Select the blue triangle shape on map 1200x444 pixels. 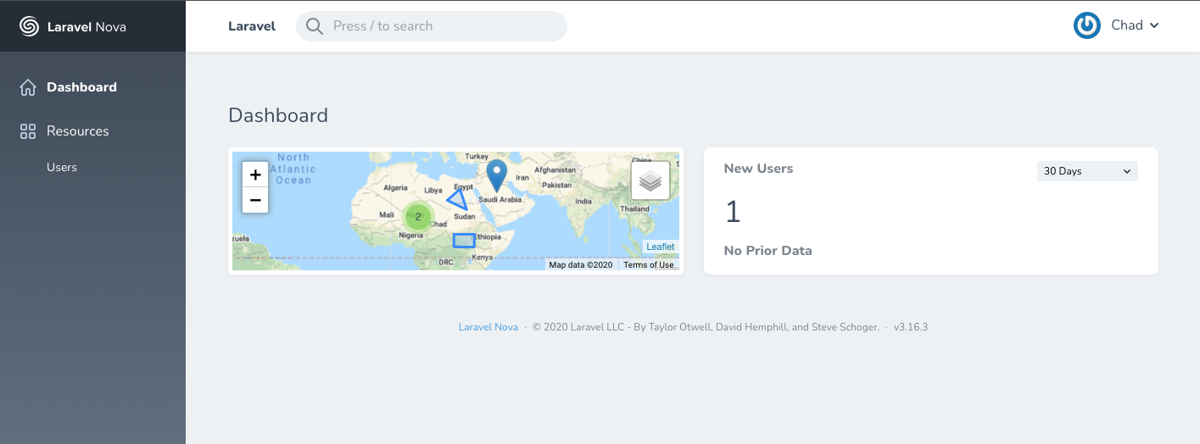point(457,200)
